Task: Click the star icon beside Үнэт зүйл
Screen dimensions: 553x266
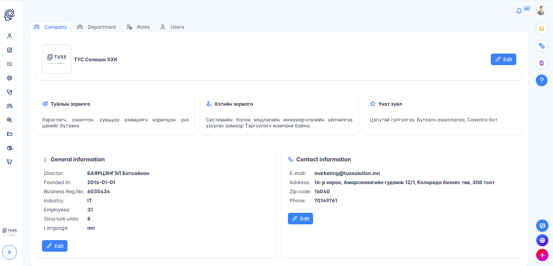Action: point(373,104)
